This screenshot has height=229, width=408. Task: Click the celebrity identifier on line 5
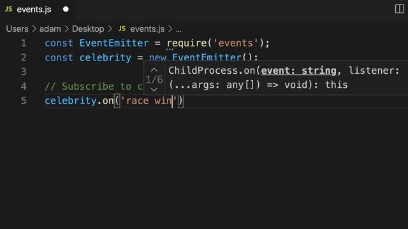pos(71,101)
